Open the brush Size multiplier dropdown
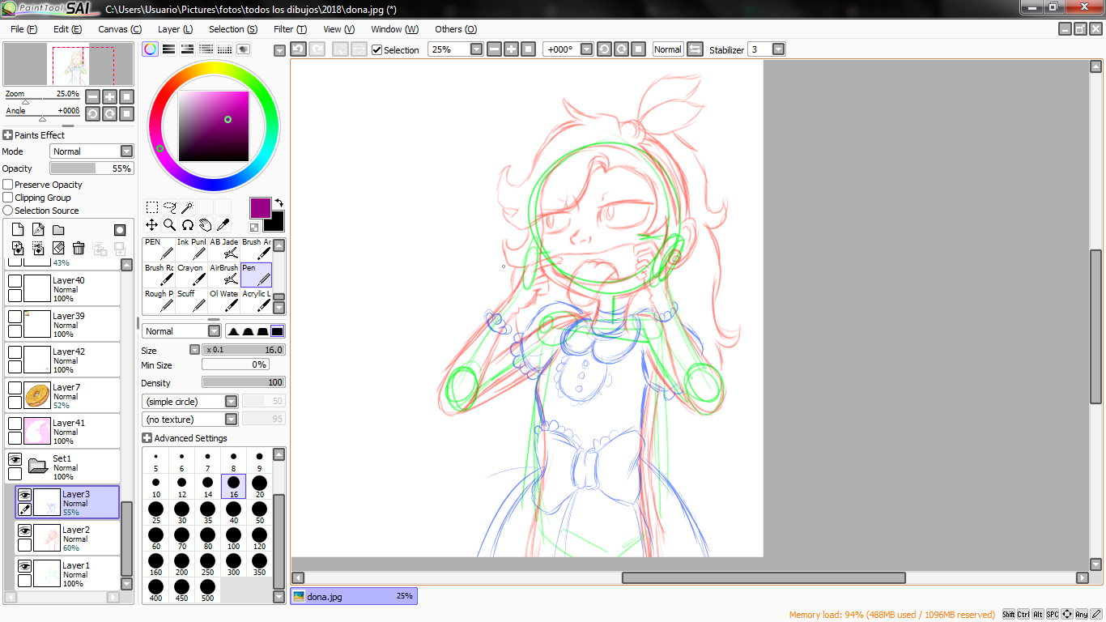Screen dimensions: 1106x622 tap(194, 350)
